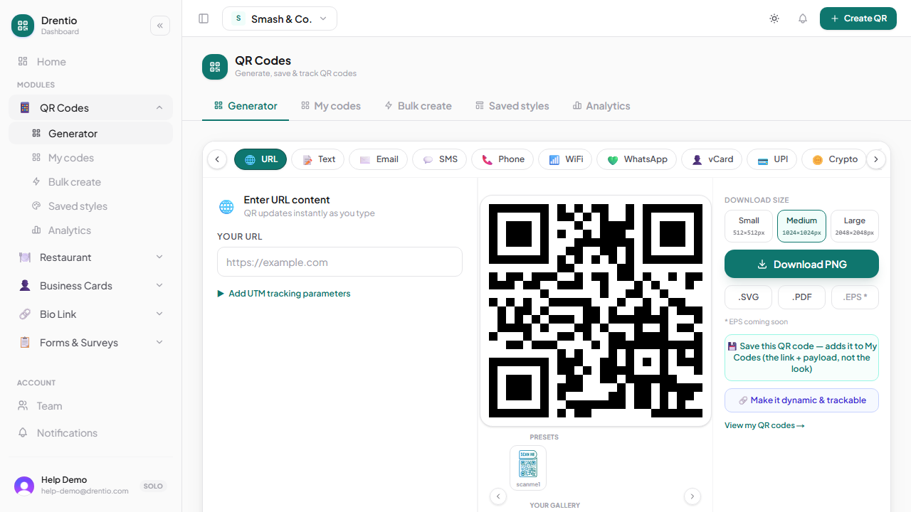
Task: Click the QR Codes header tile icon
Action: [x=215, y=67]
